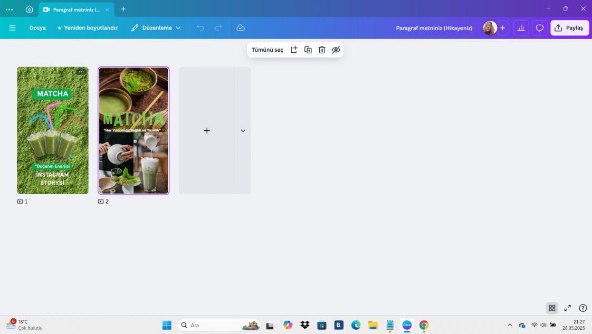The width and height of the screenshot is (592, 334).
Task: Open the comments speech bubble
Action: click(539, 28)
